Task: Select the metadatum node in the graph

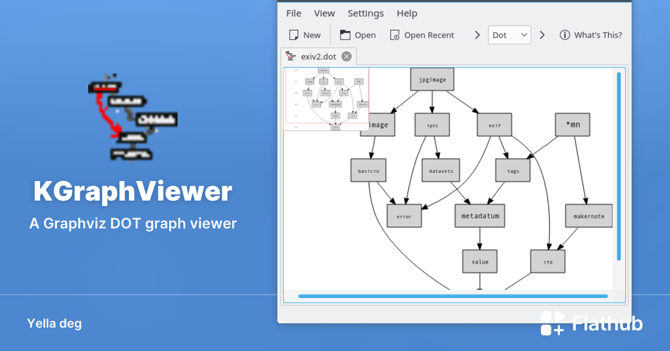Action: pyautogui.click(x=480, y=215)
